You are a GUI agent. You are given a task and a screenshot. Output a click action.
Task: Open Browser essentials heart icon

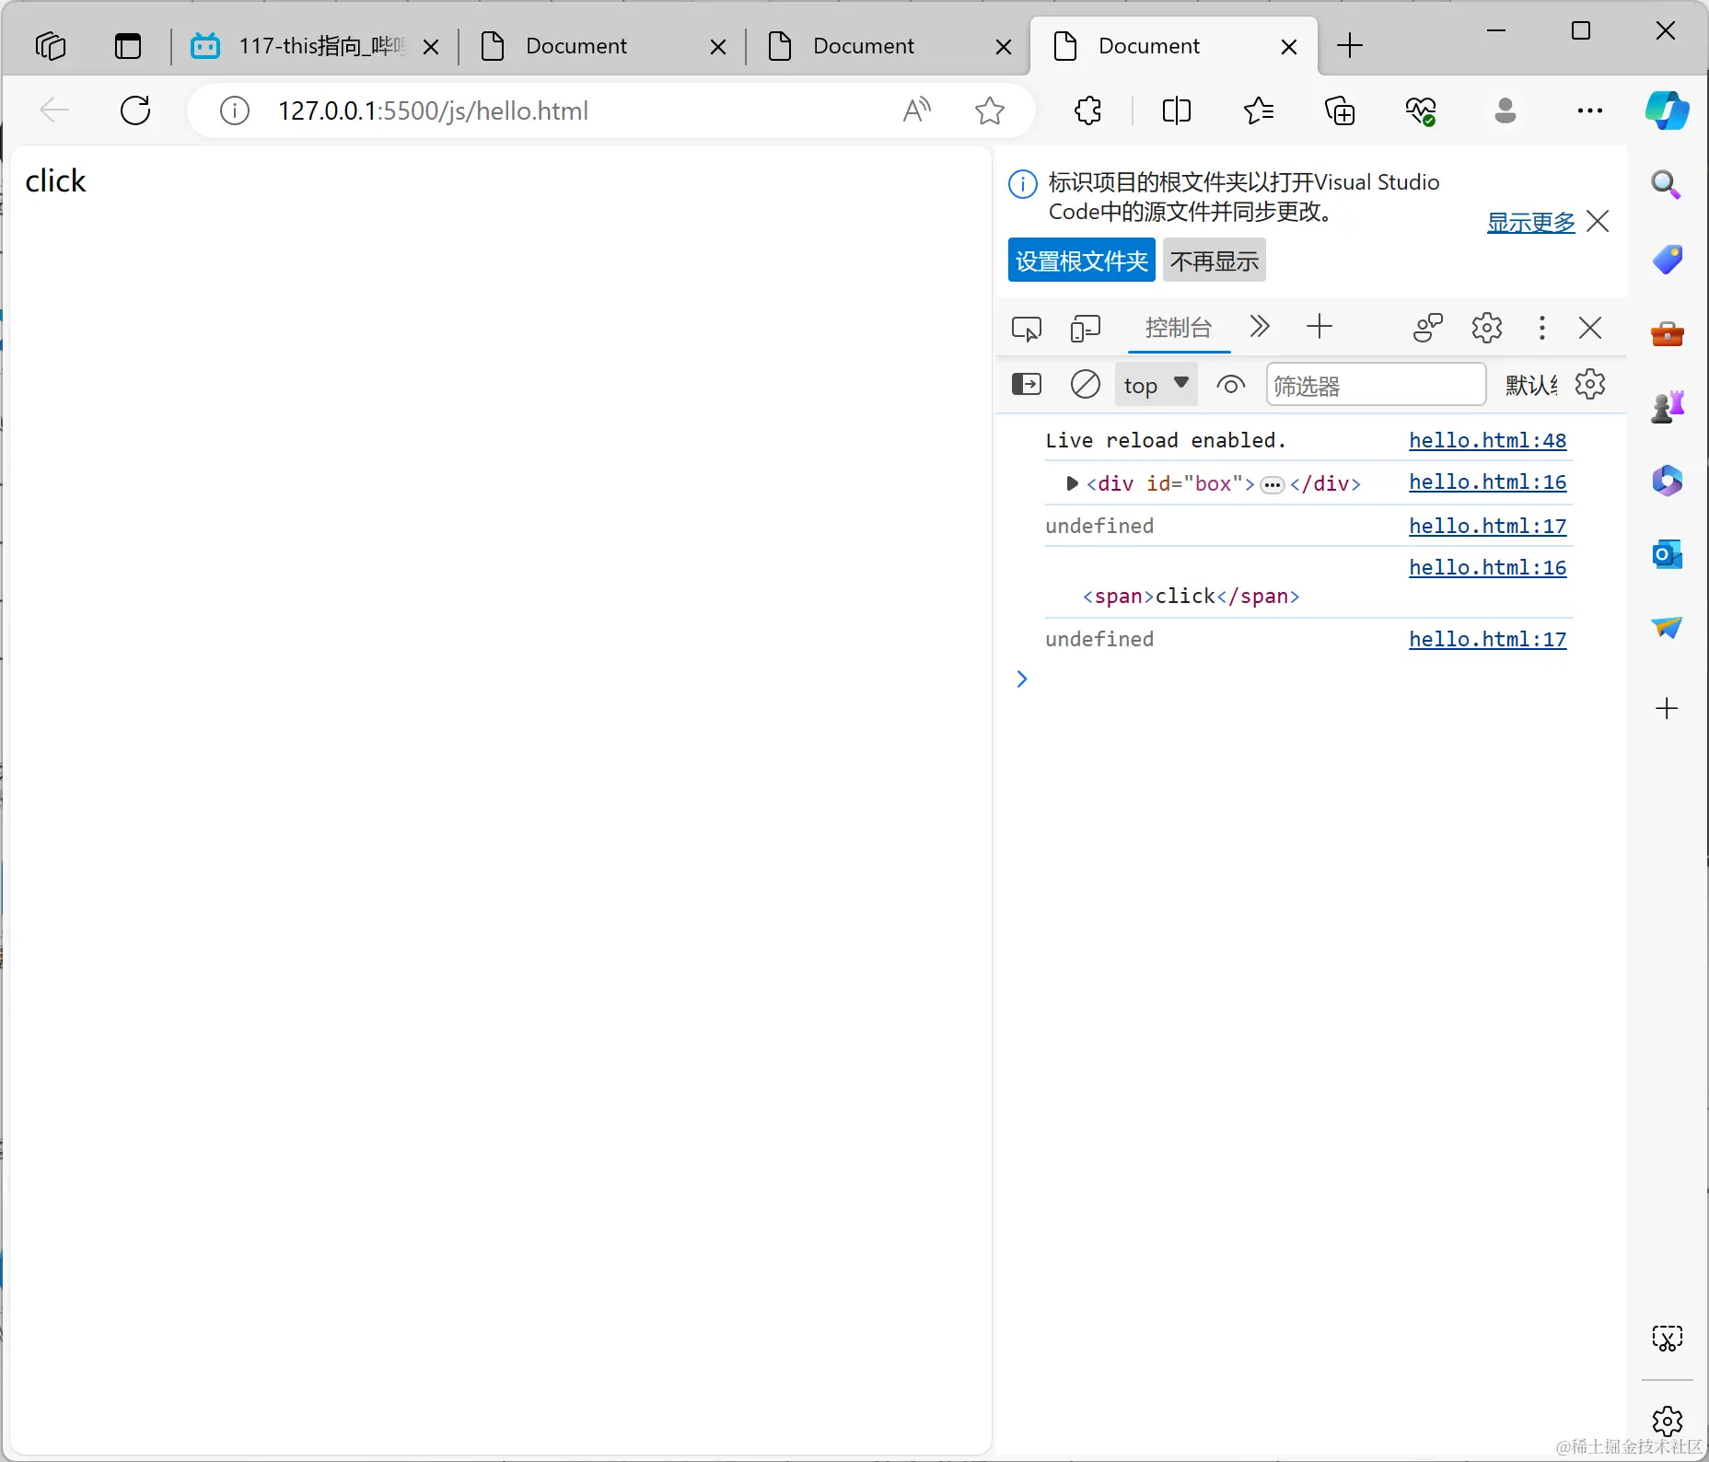tap(1421, 110)
